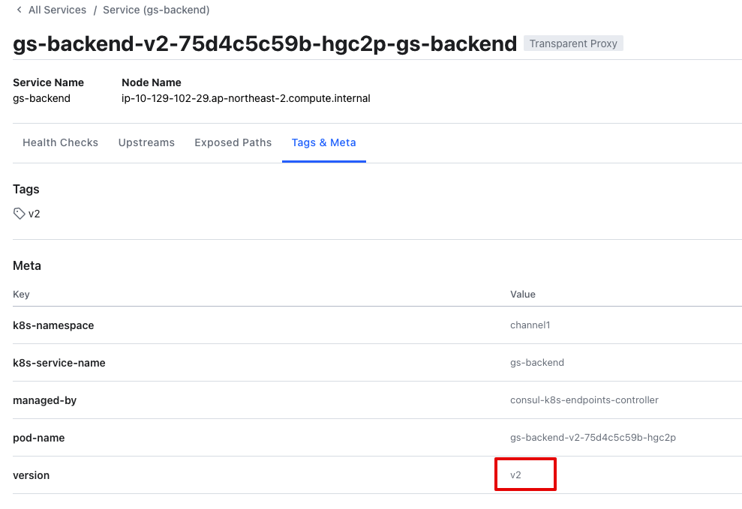This screenshot has height=509, width=742.
Task: Switch to the Health Checks tab
Action: 60,142
